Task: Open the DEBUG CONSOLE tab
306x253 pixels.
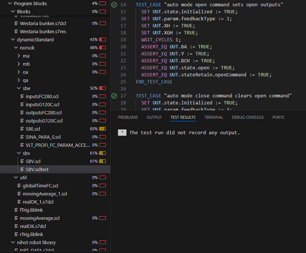Action: click(x=248, y=117)
